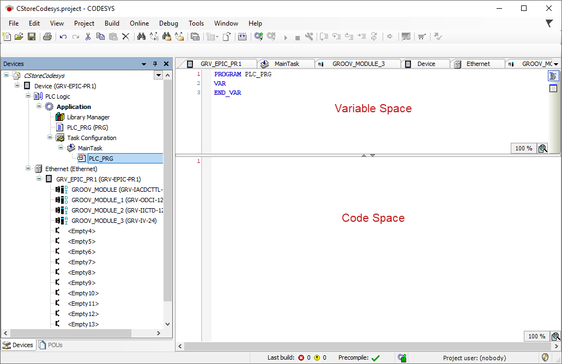Switch to the POUs panel tab

(51, 345)
